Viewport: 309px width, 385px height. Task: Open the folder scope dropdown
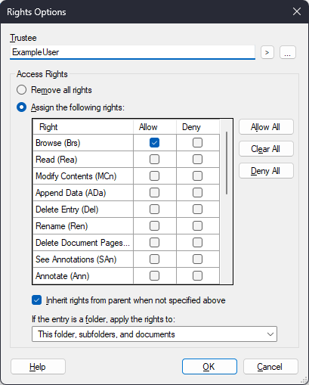point(154,334)
